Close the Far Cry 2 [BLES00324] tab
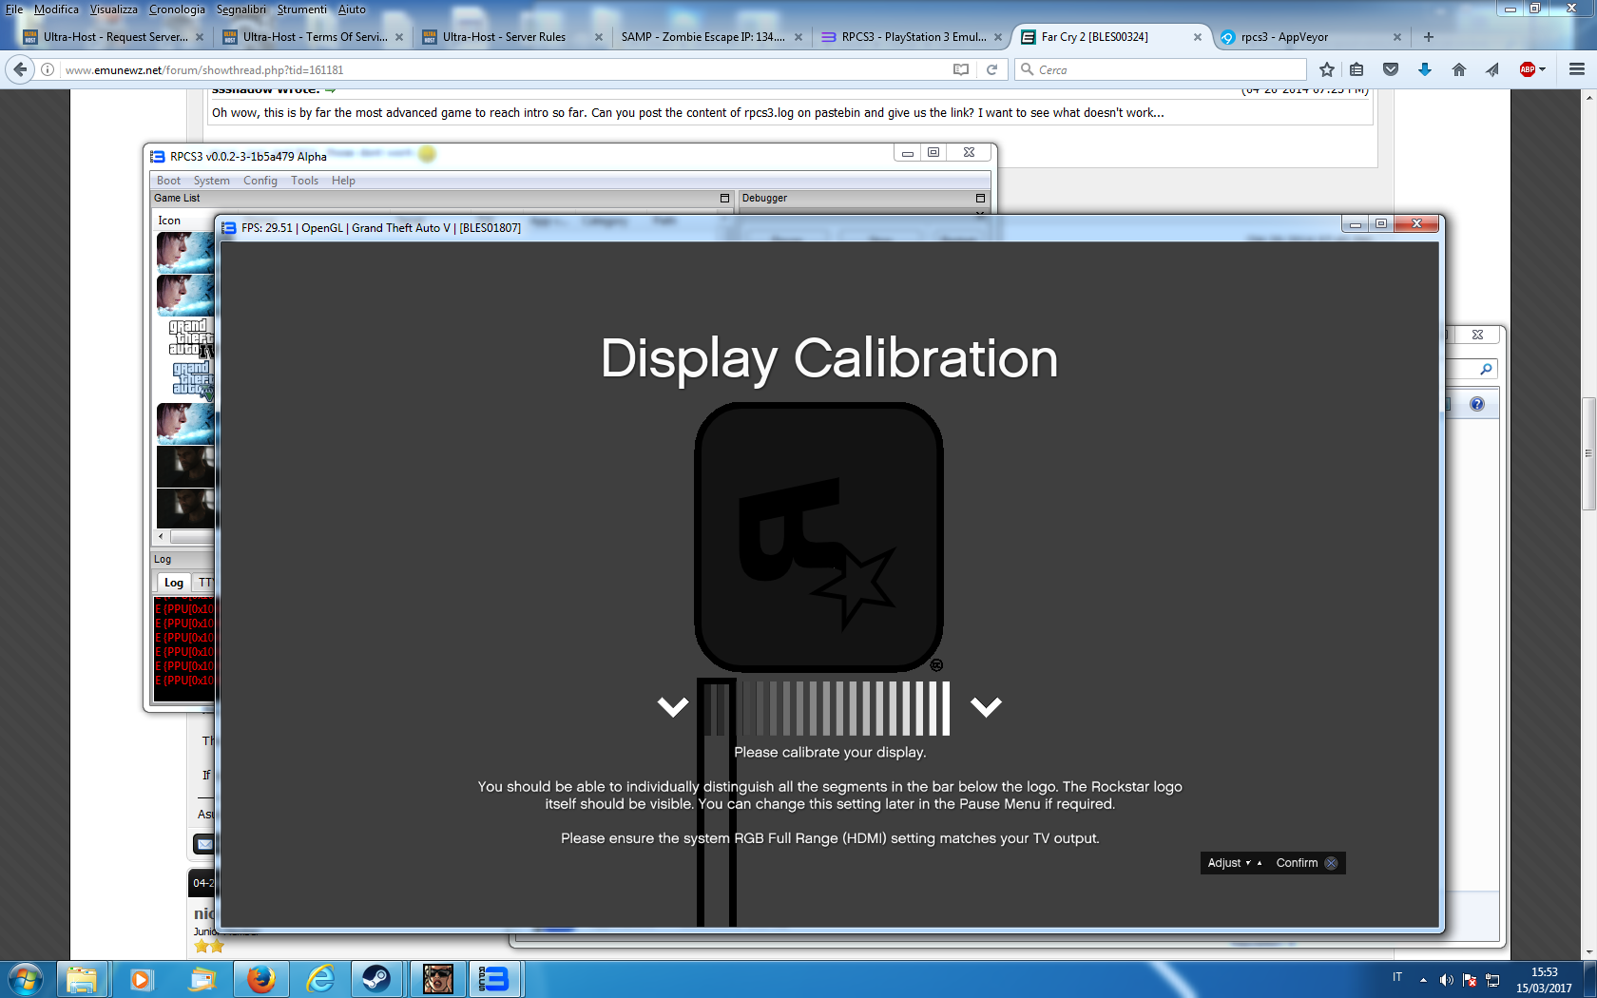Screen dimensions: 1597x998 pyautogui.click(x=1197, y=37)
